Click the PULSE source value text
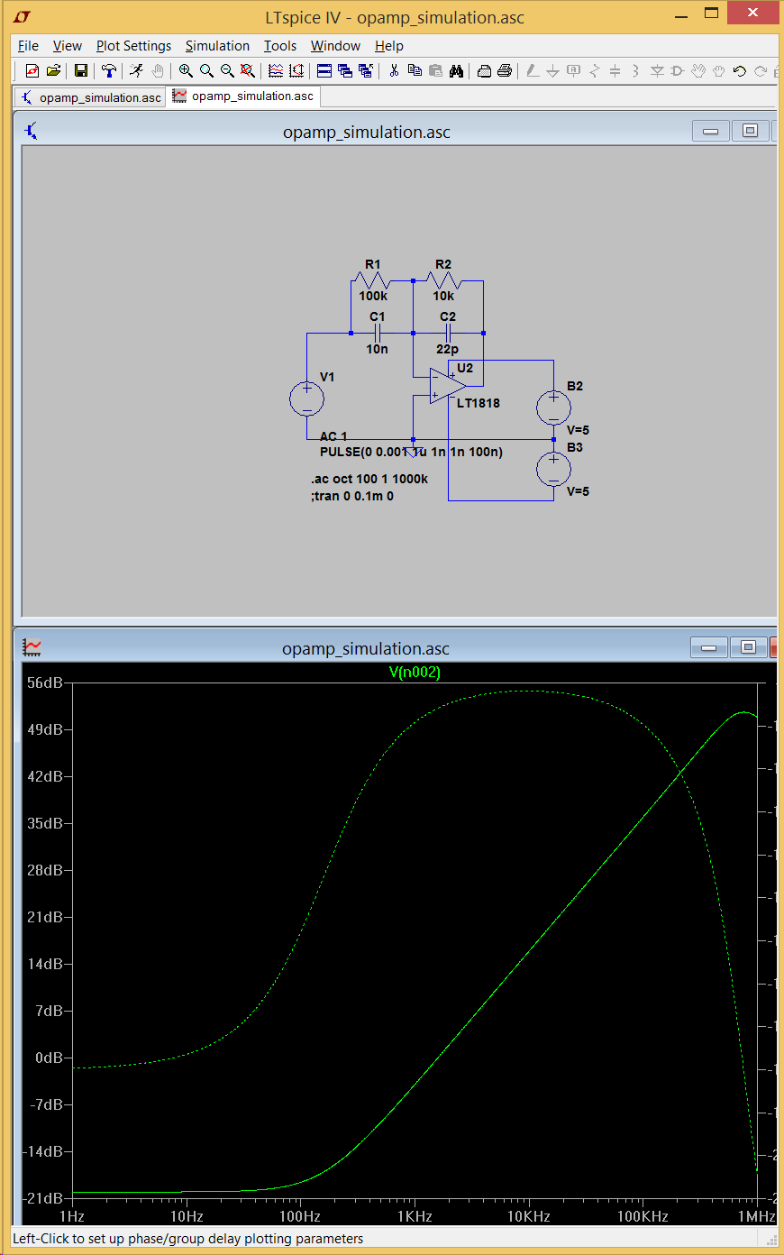784x1255 pixels. 412,452
